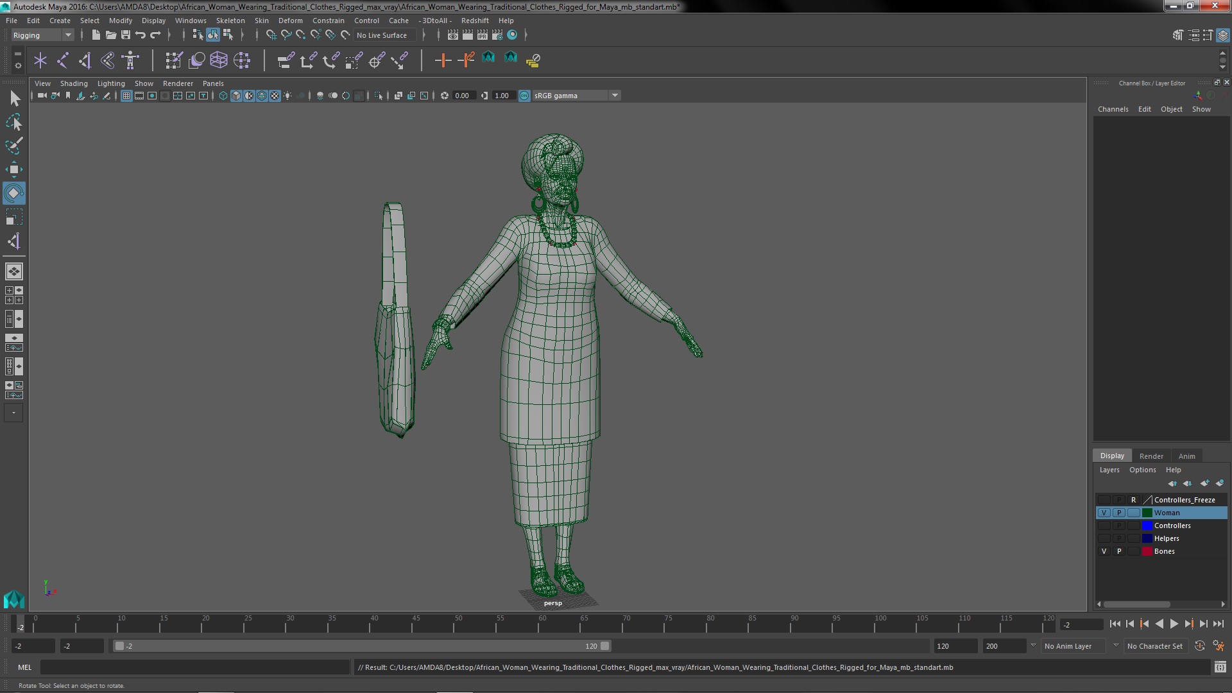Screen dimensions: 1232x693
Task: Open the Skeleton menu
Action: (x=230, y=21)
